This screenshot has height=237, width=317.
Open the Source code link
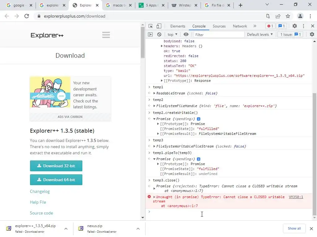[x=41, y=213]
